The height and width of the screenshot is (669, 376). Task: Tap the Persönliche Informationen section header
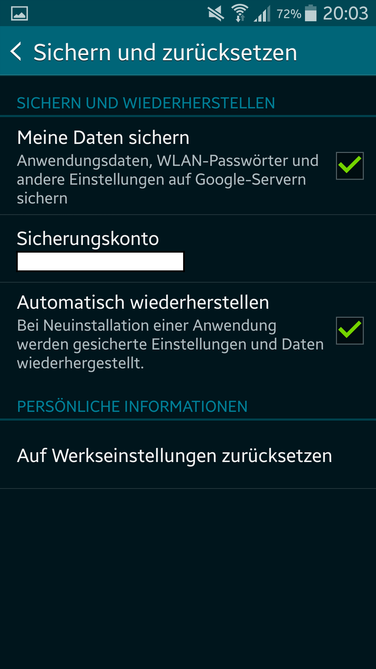coord(132,407)
